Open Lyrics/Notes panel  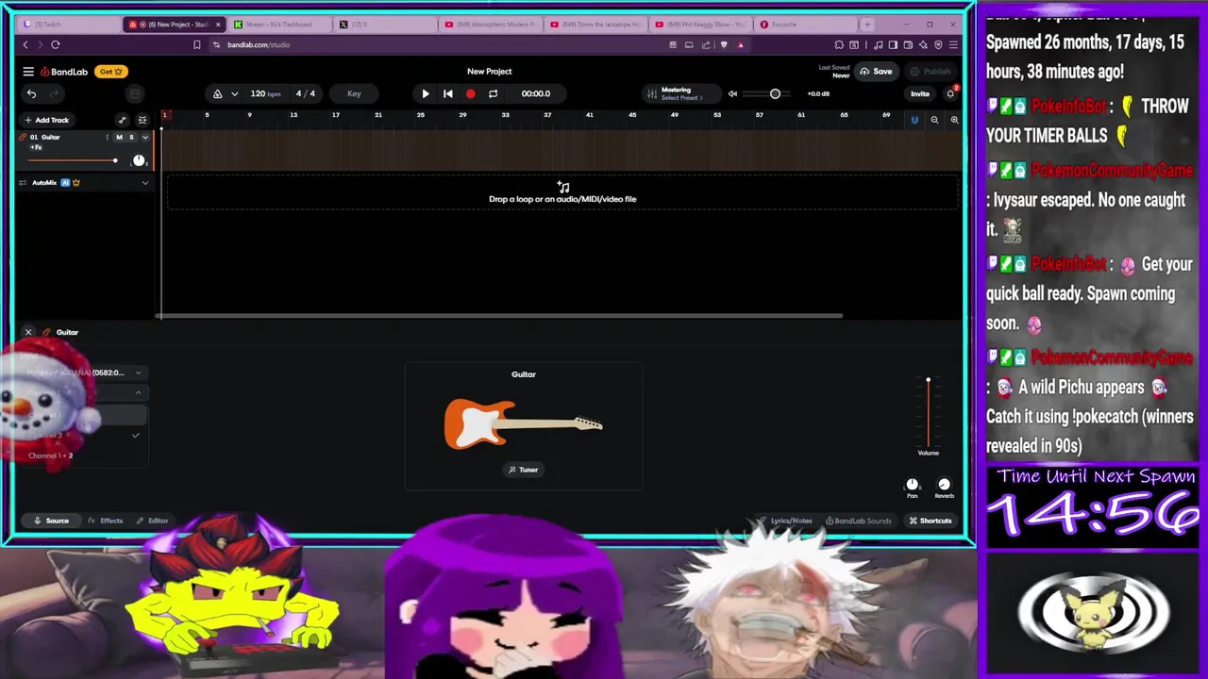785,521
